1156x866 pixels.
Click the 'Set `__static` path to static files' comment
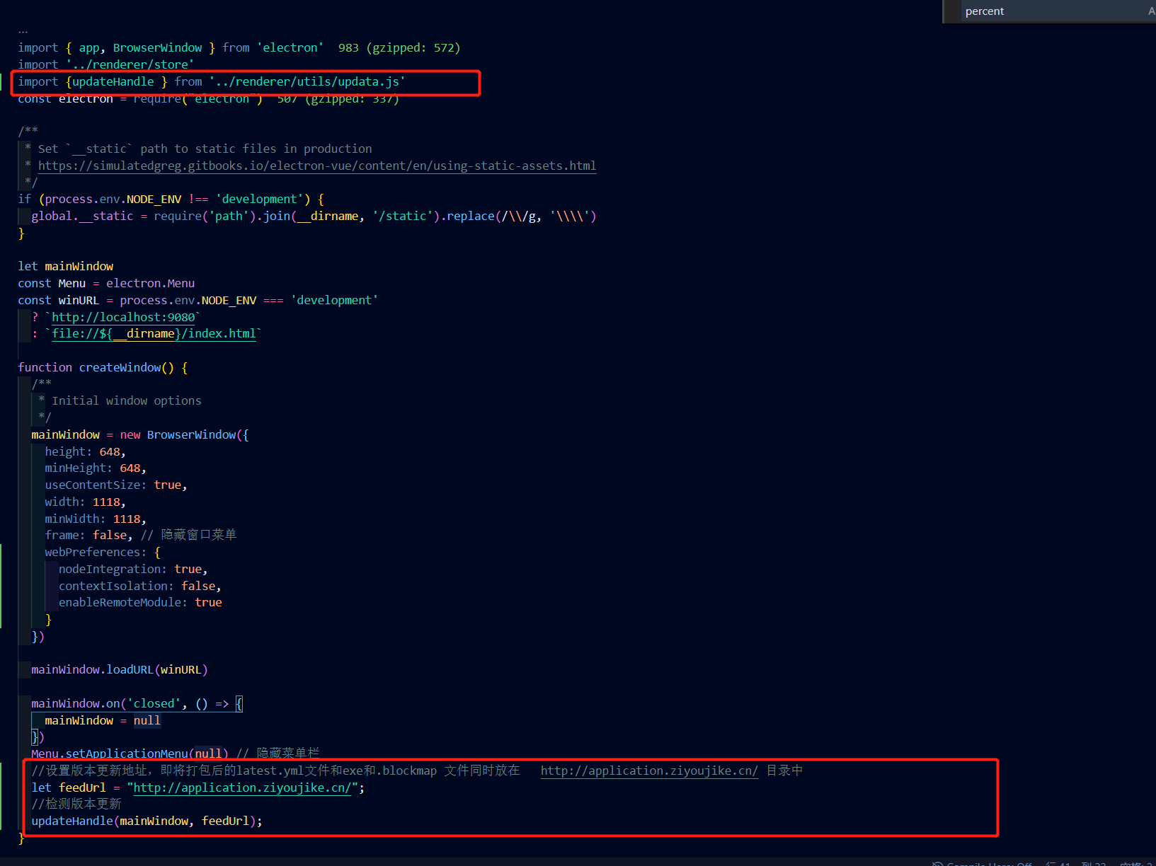205,149
